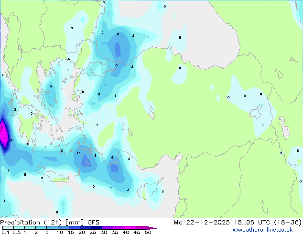This screenshot has width=303, height=234.
Task: Click the legend label "0.5"
Action: pyautogui.click(x=17, y=232)
